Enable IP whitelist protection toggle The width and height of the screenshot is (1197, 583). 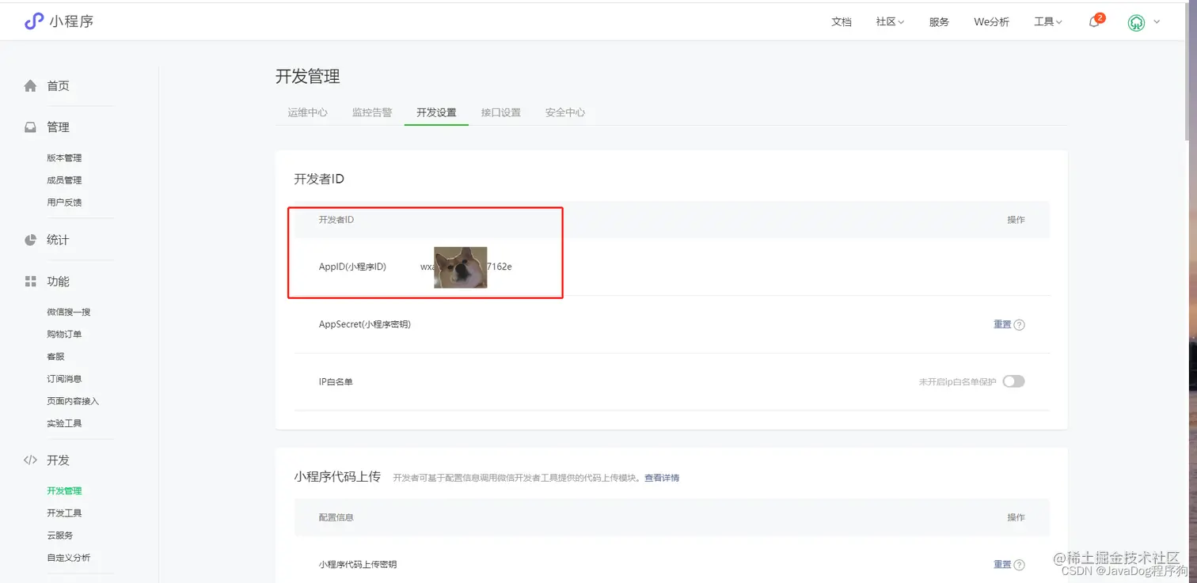coord(1013,381)
